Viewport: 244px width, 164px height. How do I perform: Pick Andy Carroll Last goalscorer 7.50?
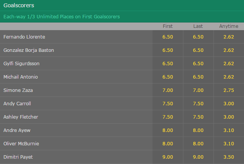(198, 104)
